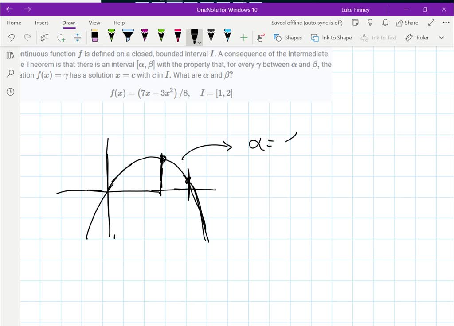Open recent notes history icon
The image size is (454, 326).
[x=10, y=92]
